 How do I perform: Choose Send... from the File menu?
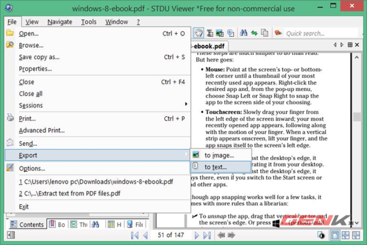click(x=97, y=144)
